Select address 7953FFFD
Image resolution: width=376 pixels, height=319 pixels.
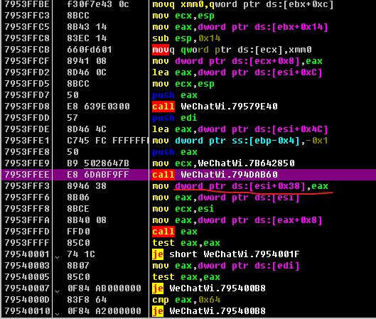point(27,232)
